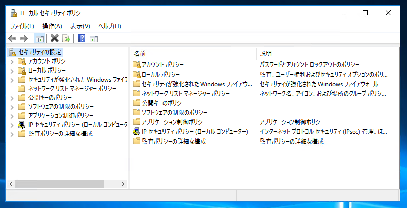The width and height of the screenshot is (407, 208).
Task: Click the Delete X toolbar icon
Action: point(54,39)
